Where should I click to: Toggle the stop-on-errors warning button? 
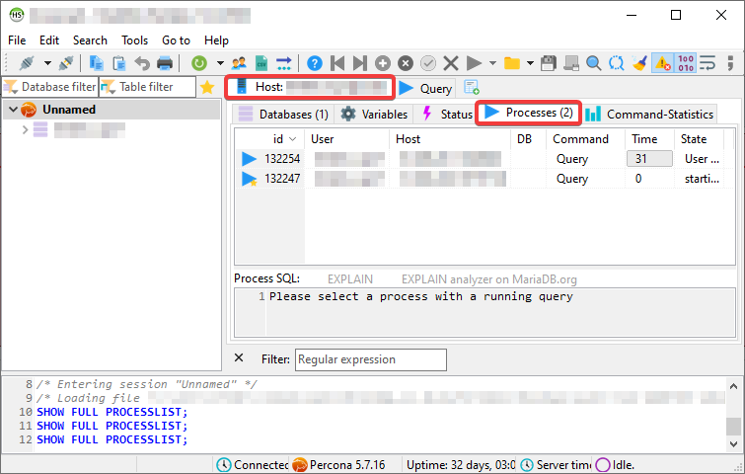663,63
